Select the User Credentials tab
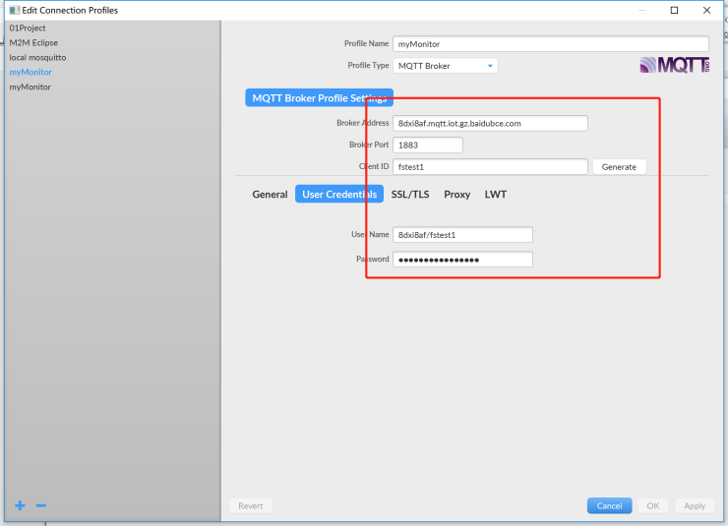 (339, 195)
